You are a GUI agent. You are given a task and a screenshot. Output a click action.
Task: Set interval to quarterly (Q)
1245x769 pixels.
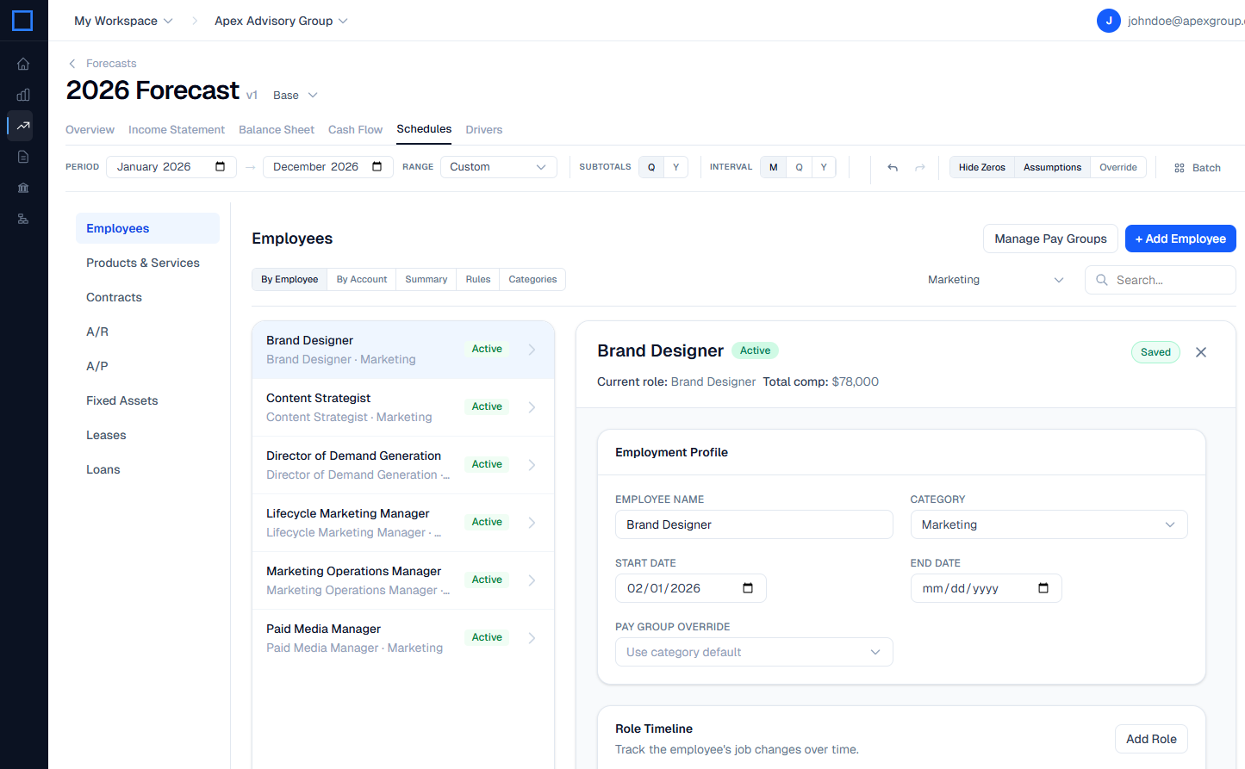click(x=799, y=167)
